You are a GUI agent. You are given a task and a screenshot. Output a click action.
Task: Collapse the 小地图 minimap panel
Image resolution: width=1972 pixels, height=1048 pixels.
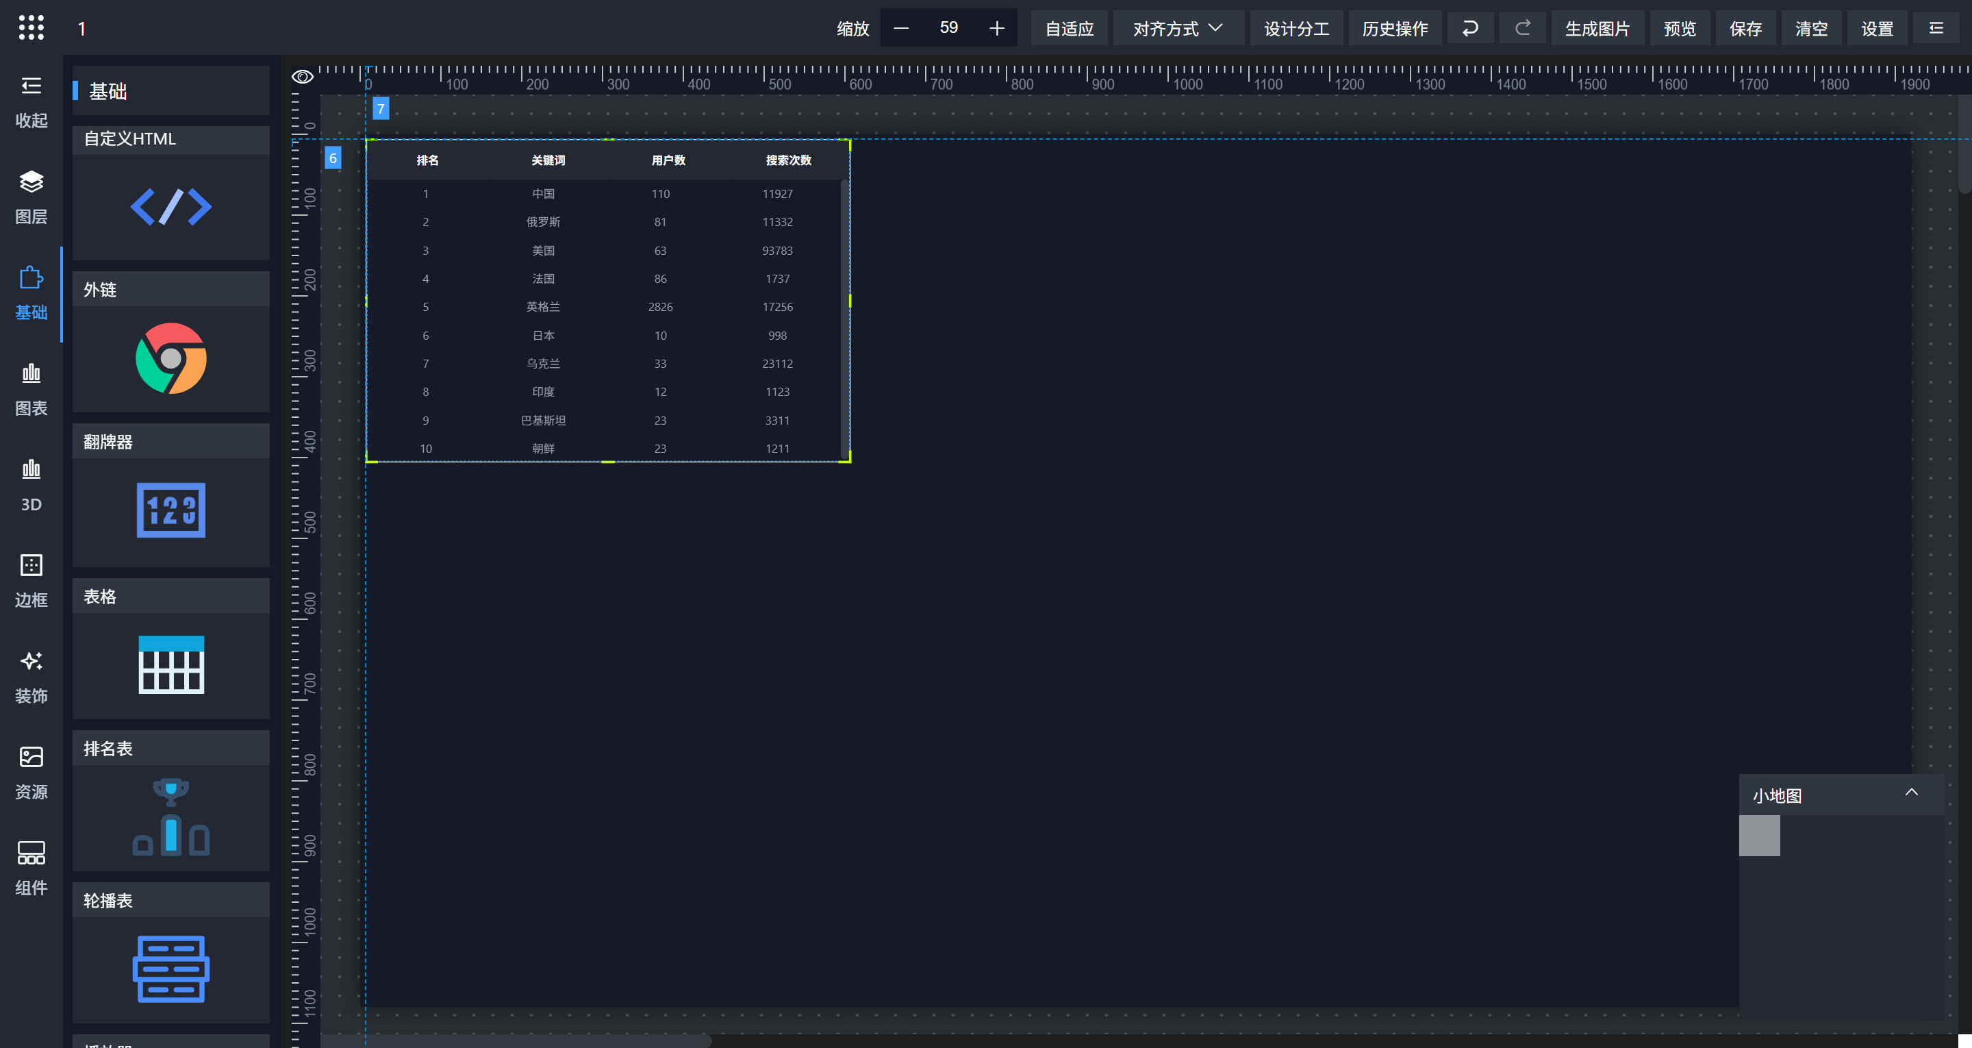coord(1911,793)
